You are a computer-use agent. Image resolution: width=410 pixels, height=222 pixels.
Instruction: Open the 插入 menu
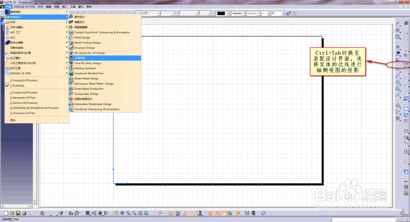tap(65, 7)
